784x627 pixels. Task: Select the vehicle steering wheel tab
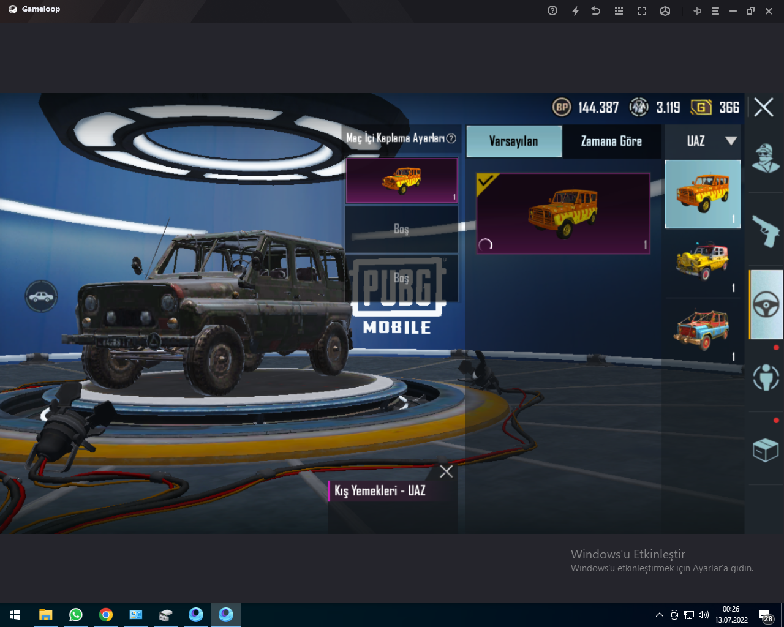[766, 304]
